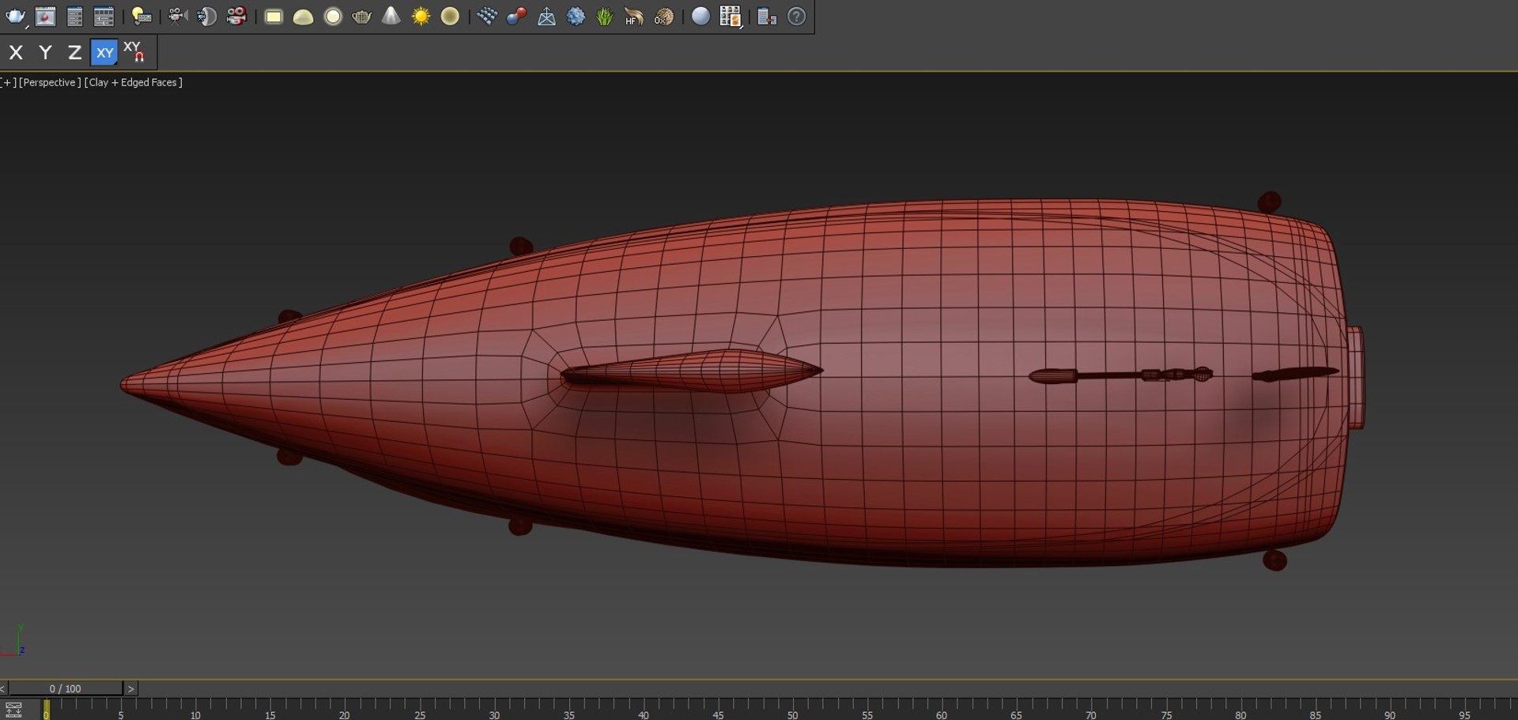The width and height of the screenshot is (1518, 720).
Task: Select the fin on the hull model
Action: pyautogui.click(x=692, y=371)
